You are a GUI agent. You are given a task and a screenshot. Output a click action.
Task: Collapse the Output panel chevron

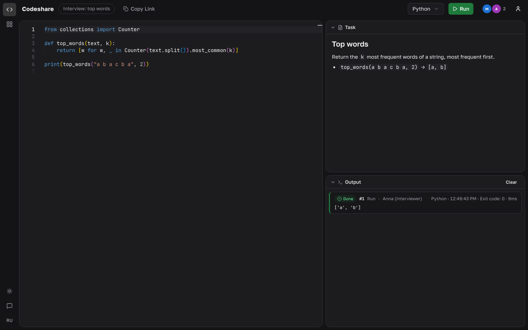[x=333, y=182]
